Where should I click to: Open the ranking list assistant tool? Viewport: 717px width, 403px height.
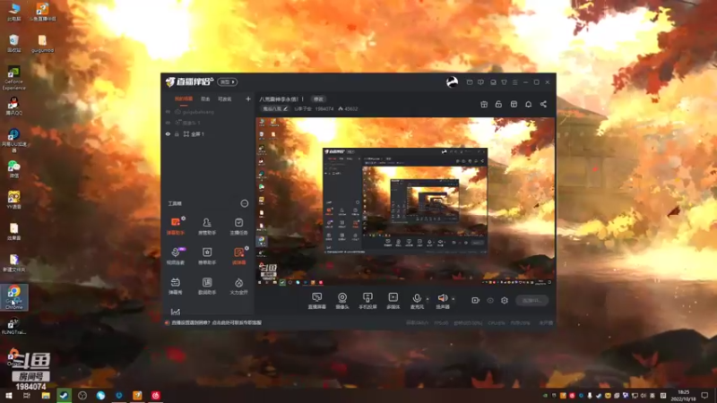[207, 256]
